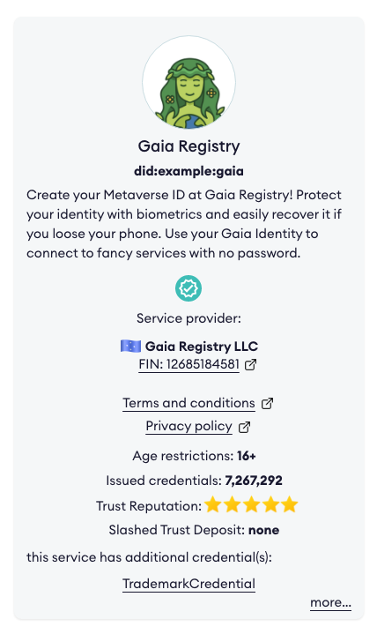Click the fifth Trust Reputation star
This screenshot has width=377, height=634.
tap(289, 505)
